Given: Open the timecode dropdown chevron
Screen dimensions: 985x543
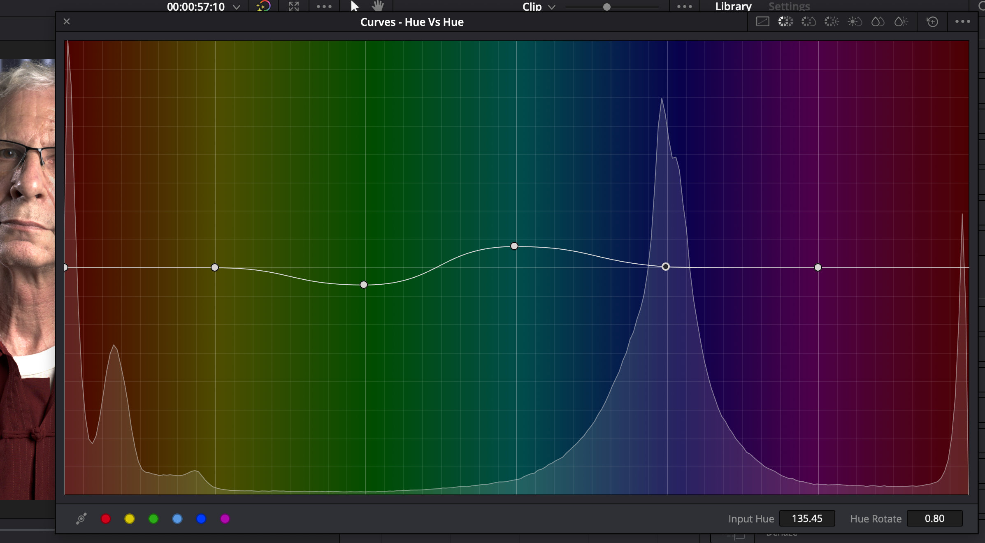Looking at the screenshot, I should (237, 7).
